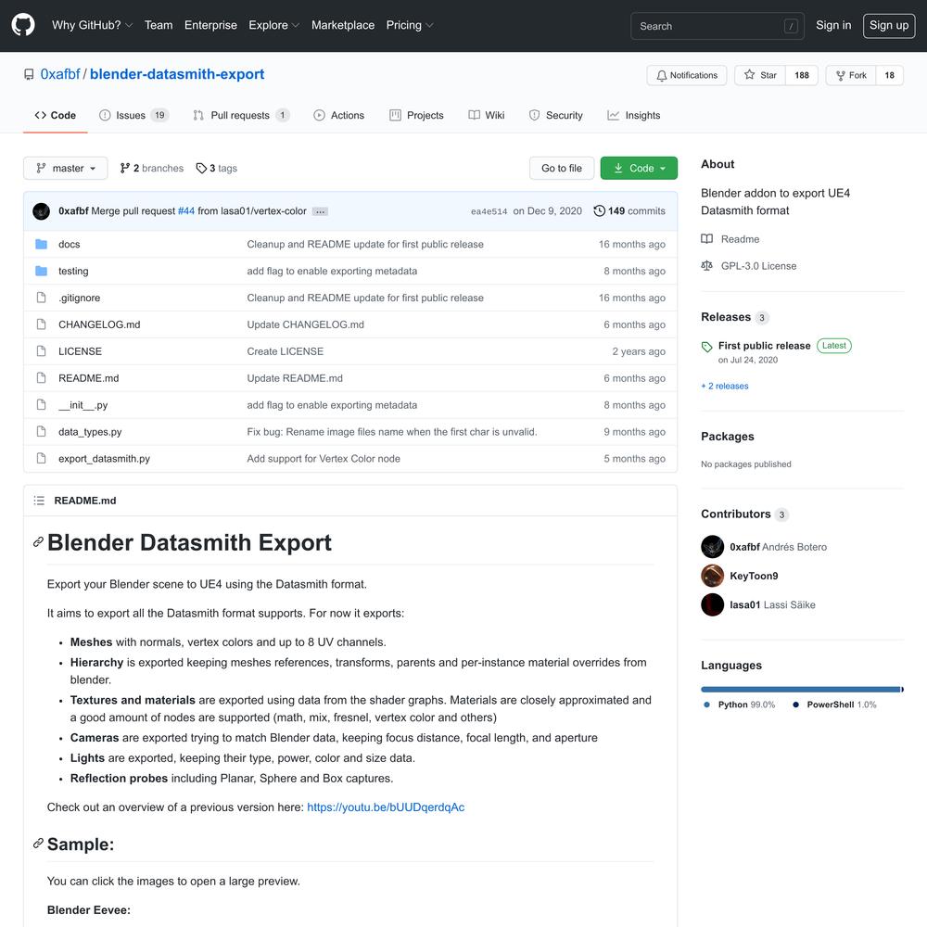
Task: Open the youtu.be overview video link
Action: pyautogui.click(x=386, y=807)
